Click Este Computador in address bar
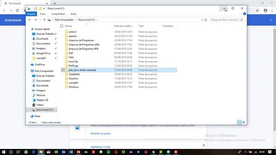This screenshot has width=276, height=155. [64, 20]
